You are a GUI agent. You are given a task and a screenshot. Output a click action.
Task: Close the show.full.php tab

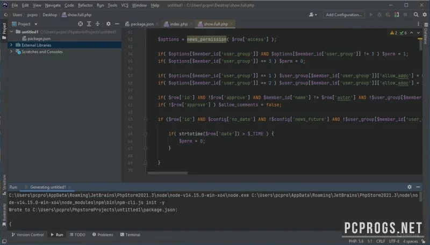(x=232, y=24)
